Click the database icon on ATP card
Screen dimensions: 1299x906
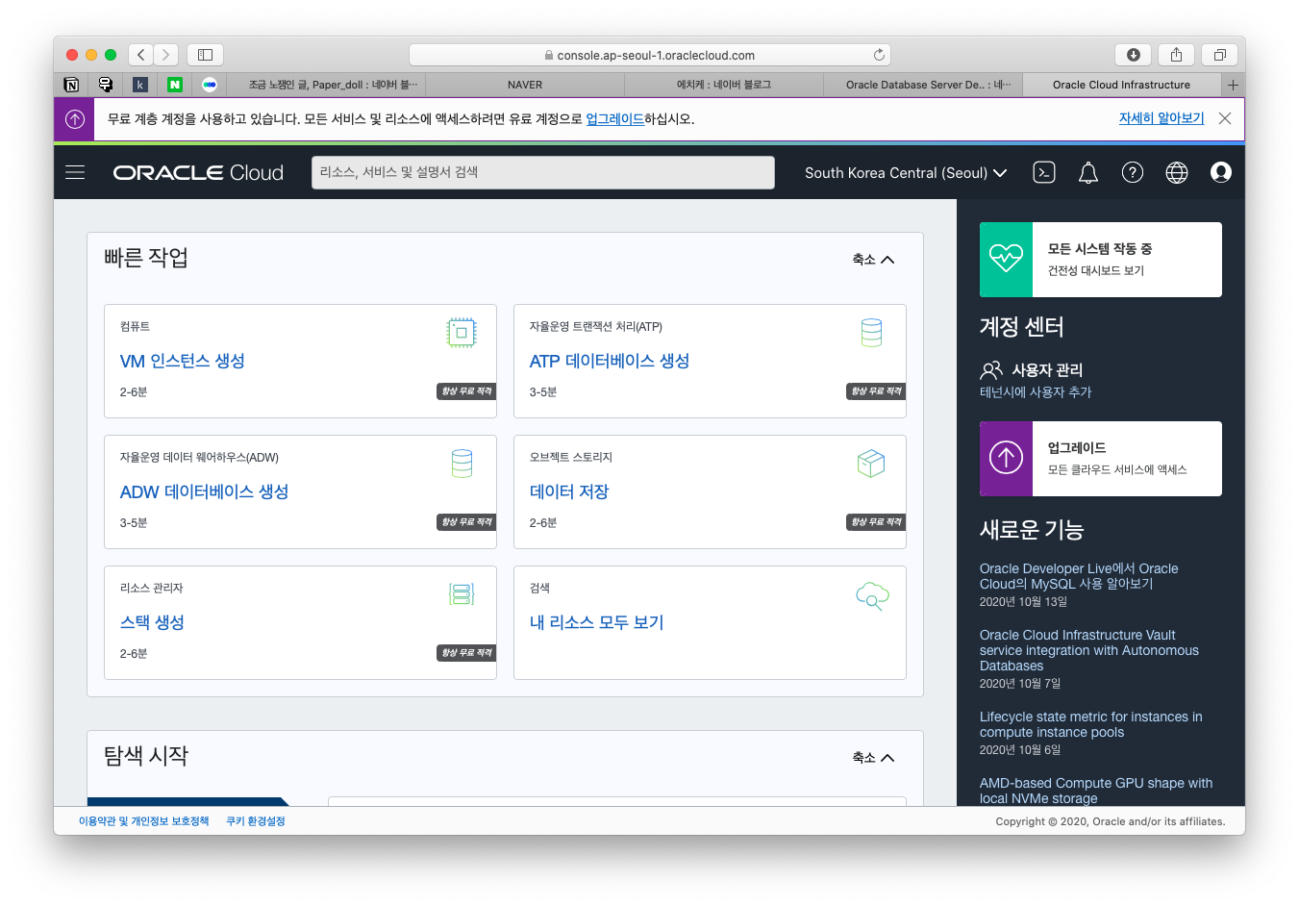tap(871, 333)
